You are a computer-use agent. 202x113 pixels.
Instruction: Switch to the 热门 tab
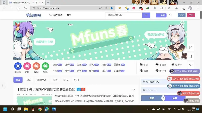tap(76, 80)
